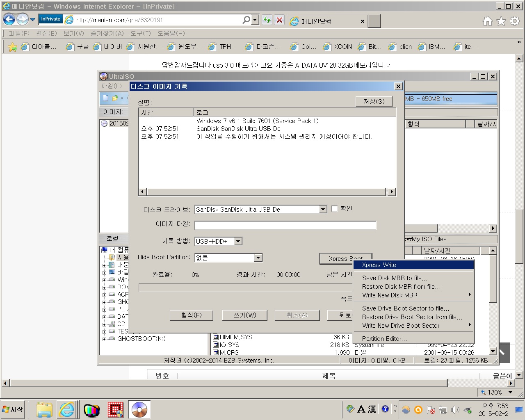Open the 디스크 드라이브 SanDisk dropdown
Screen dimensions: 525x420
(323, 210)
